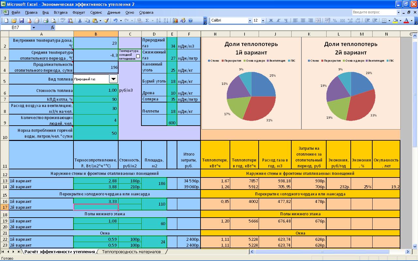Launch the Chart Wizard
This screenshot has width=418, height=261.
pos(175,21)
